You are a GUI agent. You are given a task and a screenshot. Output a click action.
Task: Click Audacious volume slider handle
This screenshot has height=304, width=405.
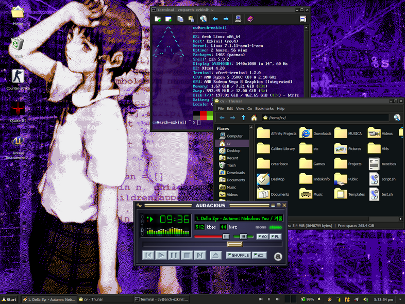coord(226,237)
